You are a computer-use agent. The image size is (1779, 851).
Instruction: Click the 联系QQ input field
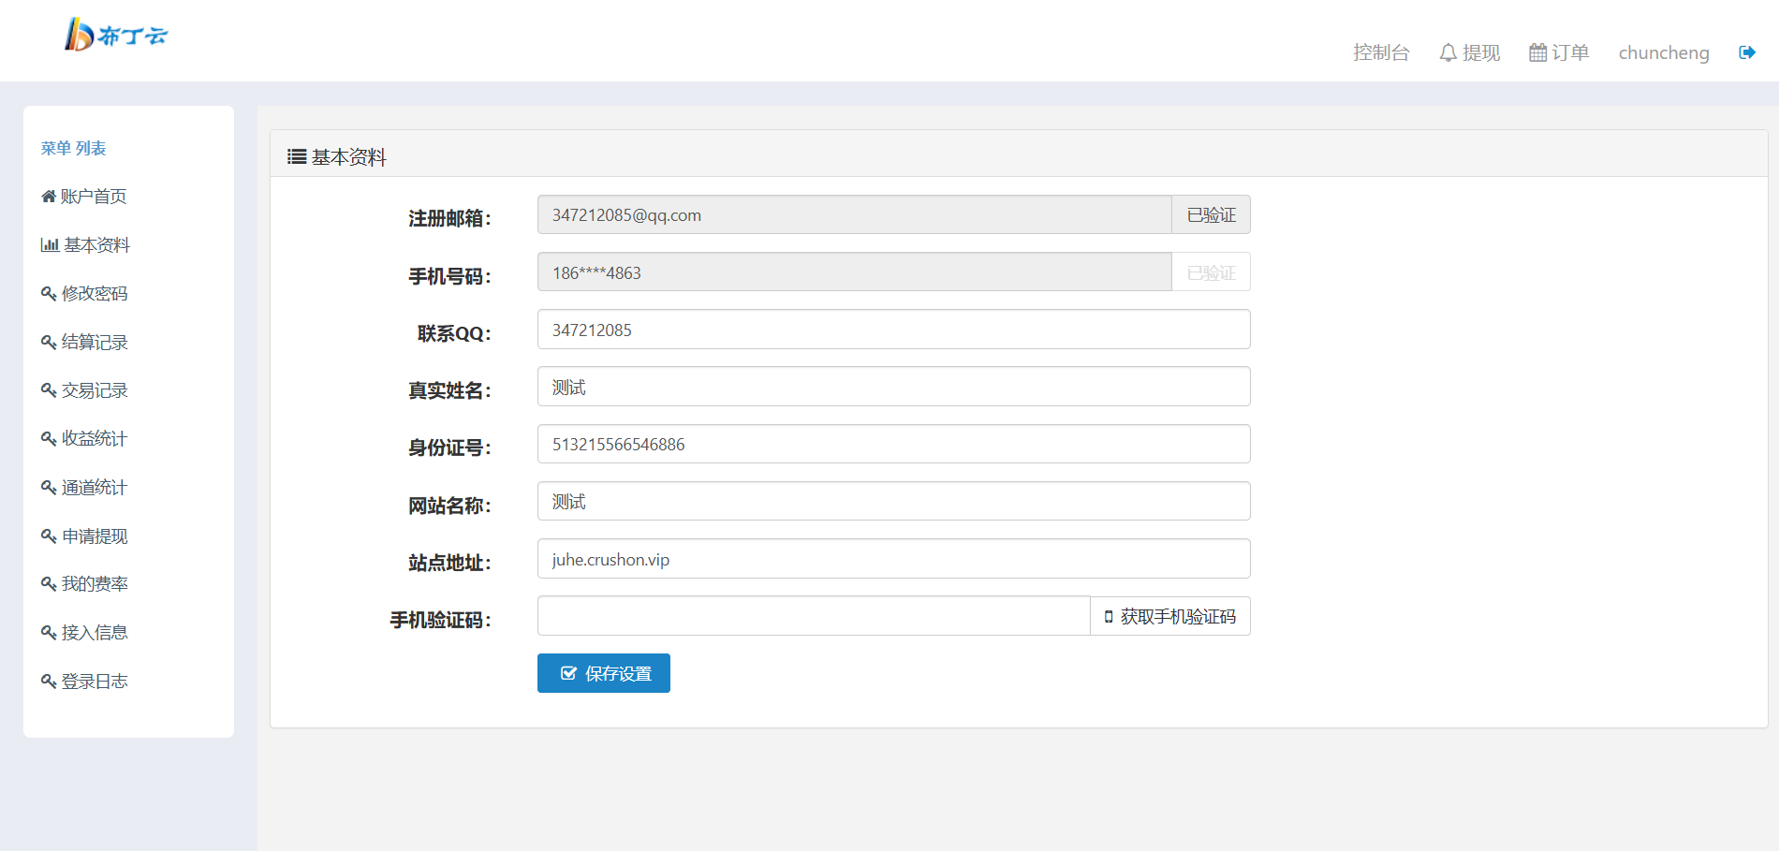893,330
